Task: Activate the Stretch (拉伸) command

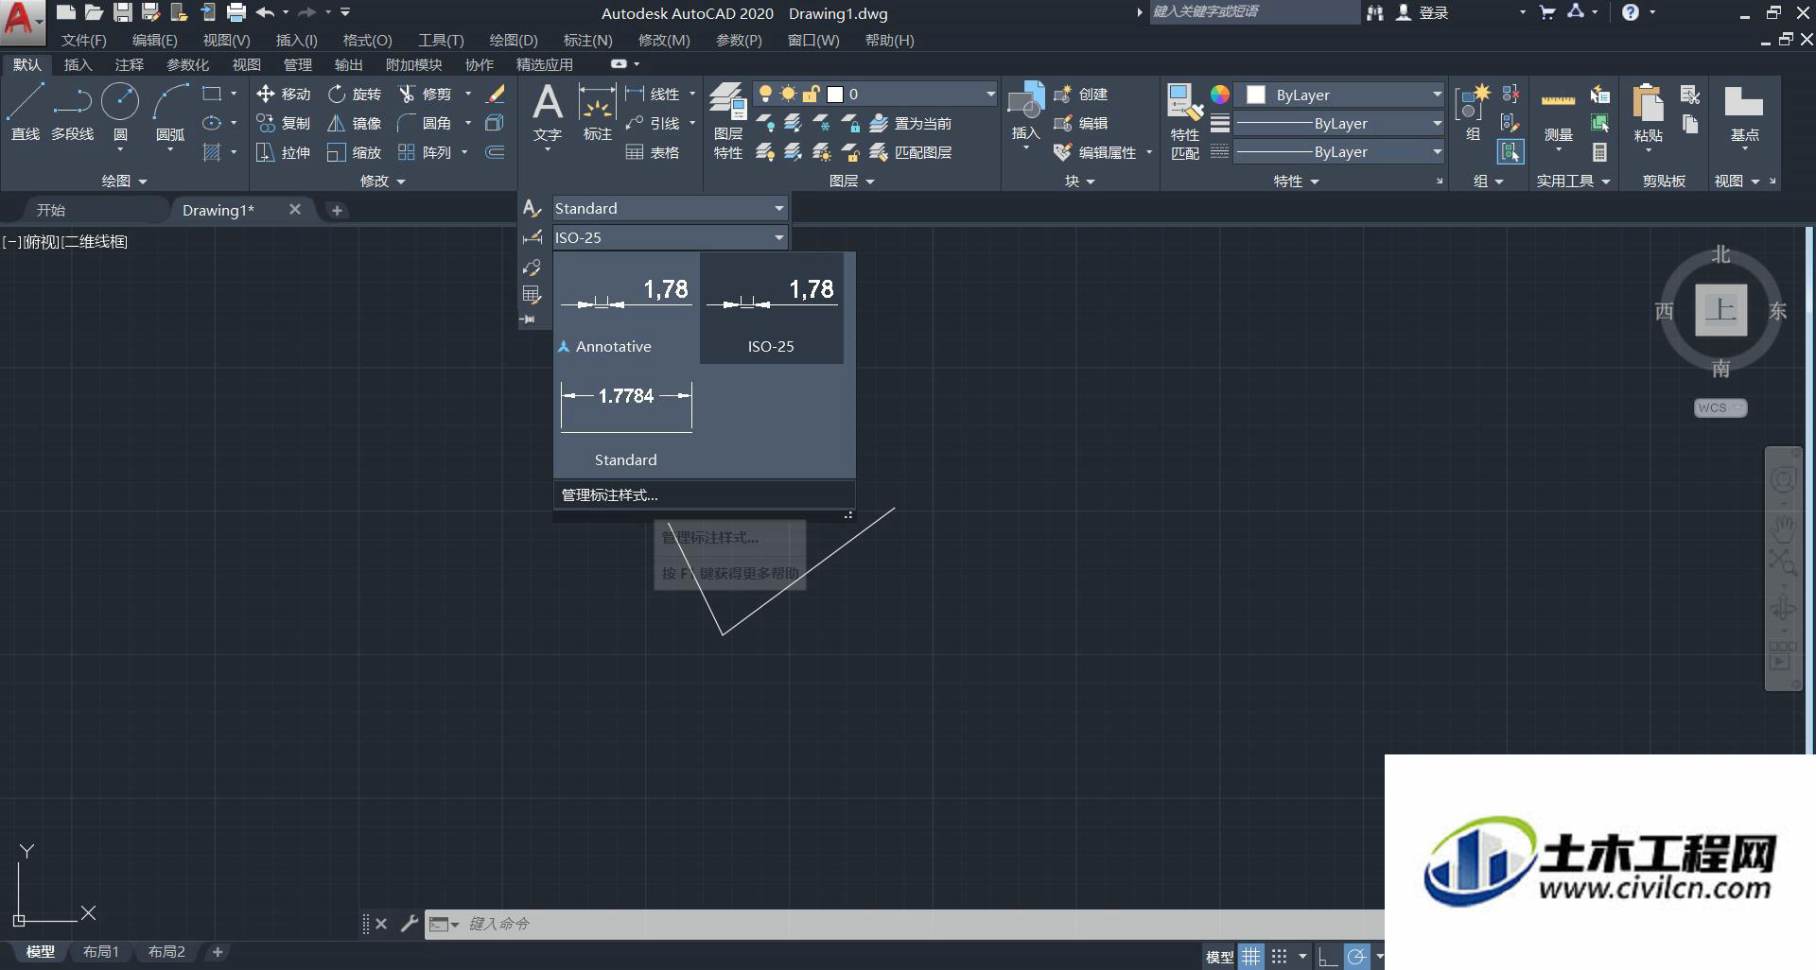Action: (x=283, y=152)
